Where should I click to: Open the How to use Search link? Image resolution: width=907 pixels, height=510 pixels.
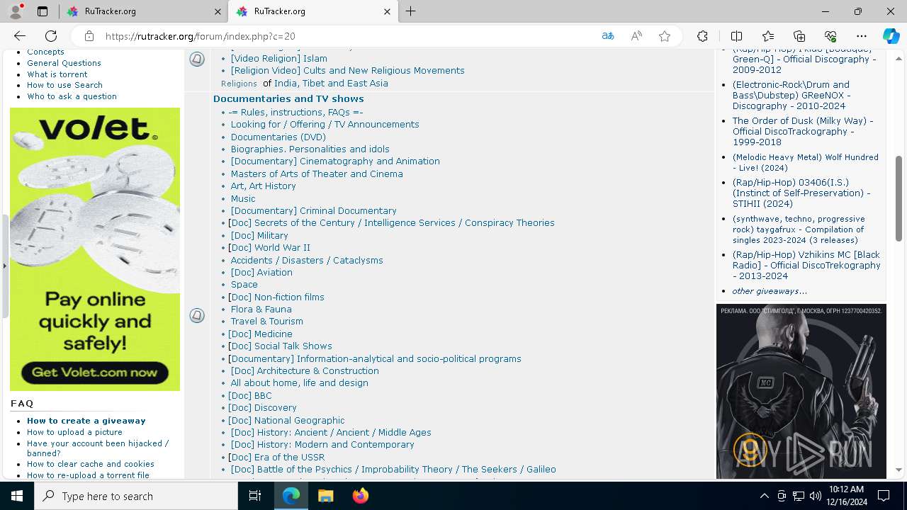(65, 85)
